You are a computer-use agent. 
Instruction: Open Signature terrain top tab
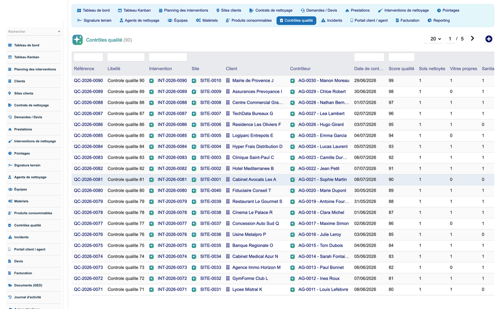point(94,20)
